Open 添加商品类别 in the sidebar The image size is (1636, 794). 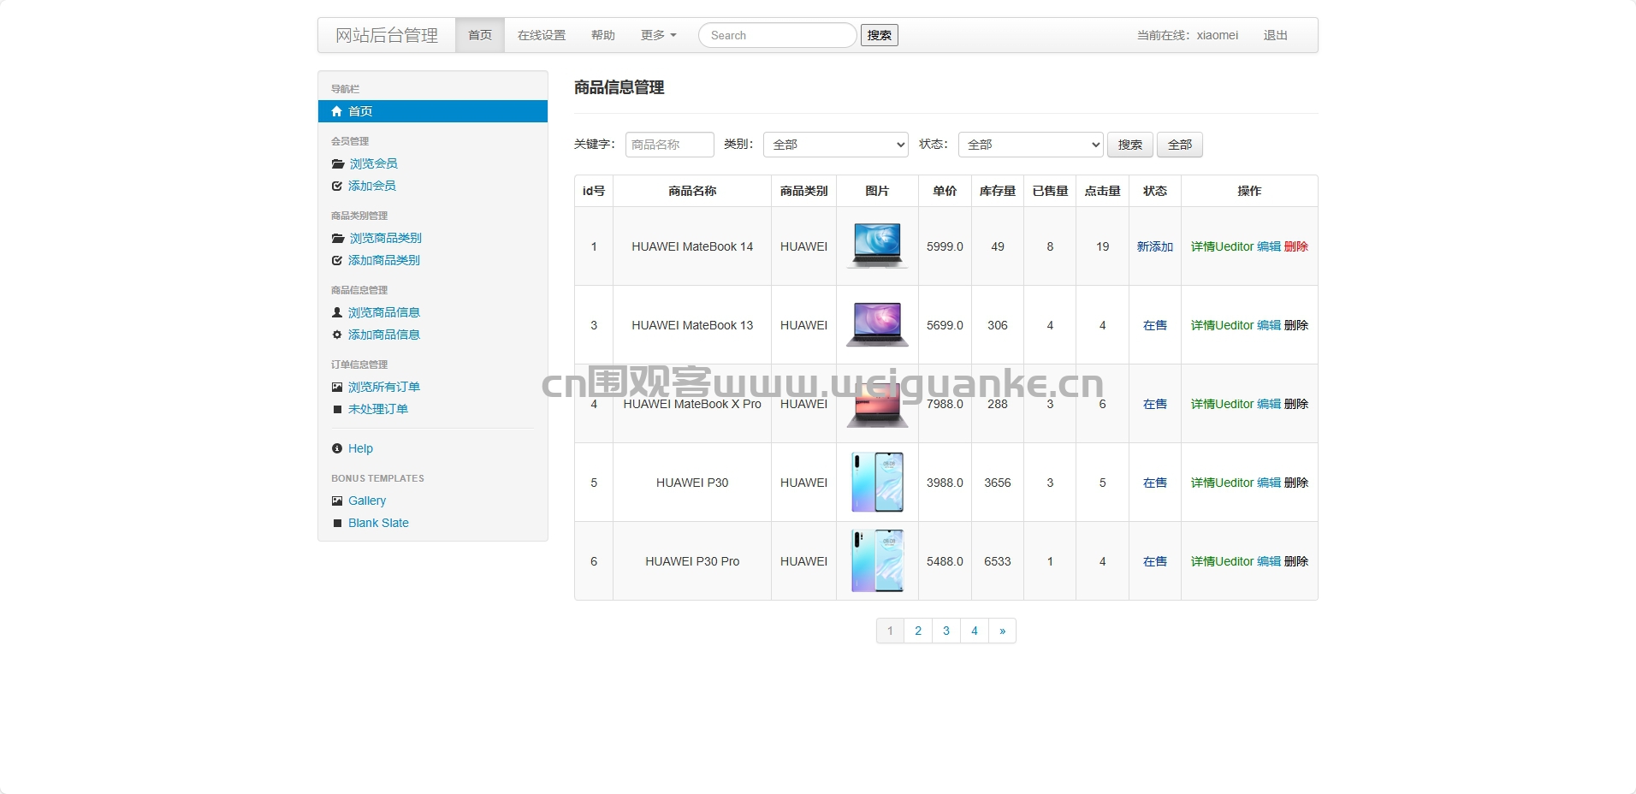pos(383,260)
